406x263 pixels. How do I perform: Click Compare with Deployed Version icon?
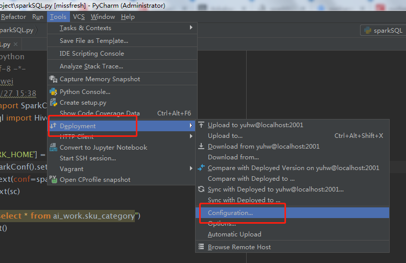tap(201, 168)
